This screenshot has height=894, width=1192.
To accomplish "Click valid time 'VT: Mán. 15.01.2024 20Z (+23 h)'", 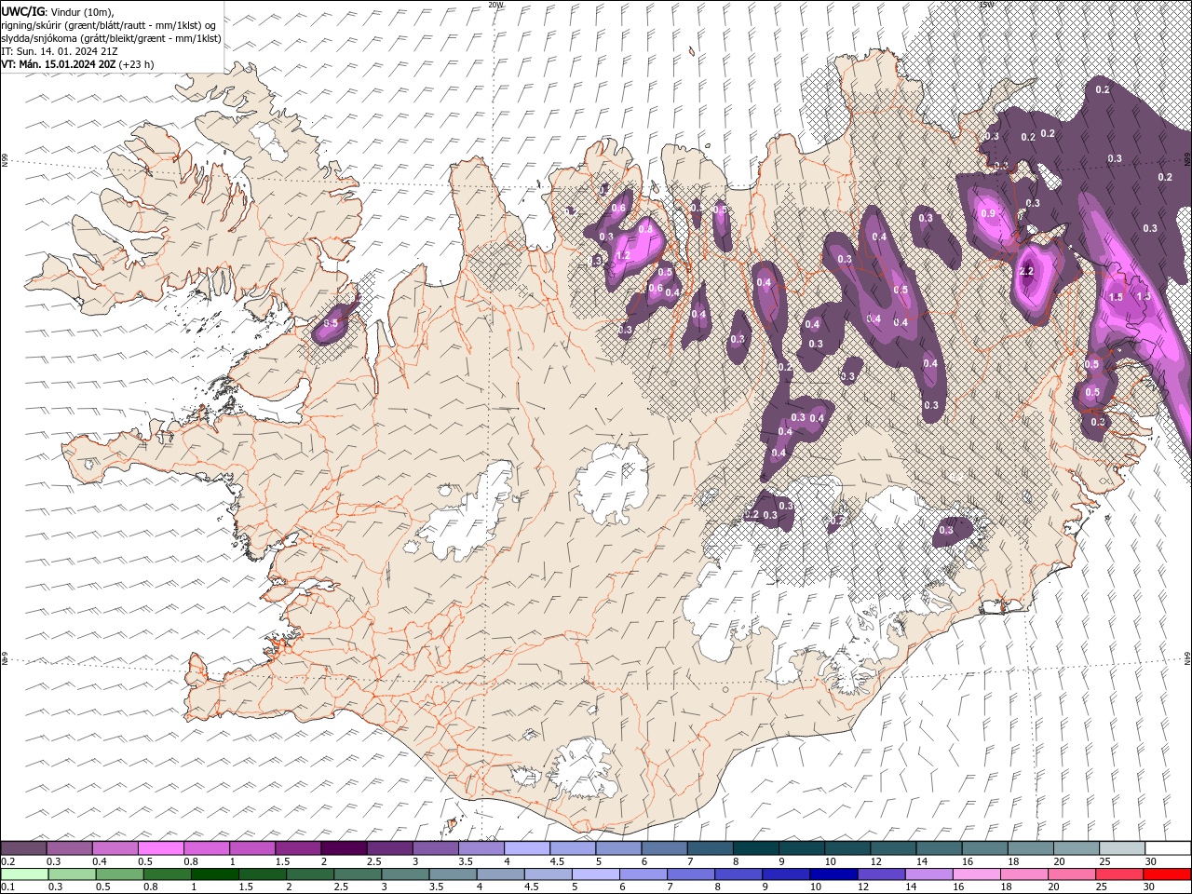I will tap(78, 64).
